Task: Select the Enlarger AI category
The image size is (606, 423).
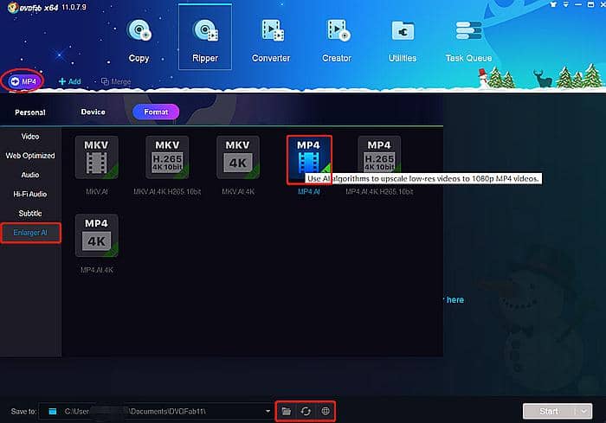Action: coord(30,233)
